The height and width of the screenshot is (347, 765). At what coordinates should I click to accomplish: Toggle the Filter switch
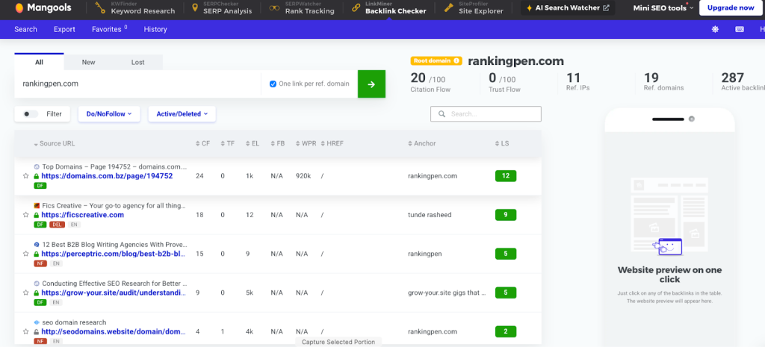(x=31, y=114)
